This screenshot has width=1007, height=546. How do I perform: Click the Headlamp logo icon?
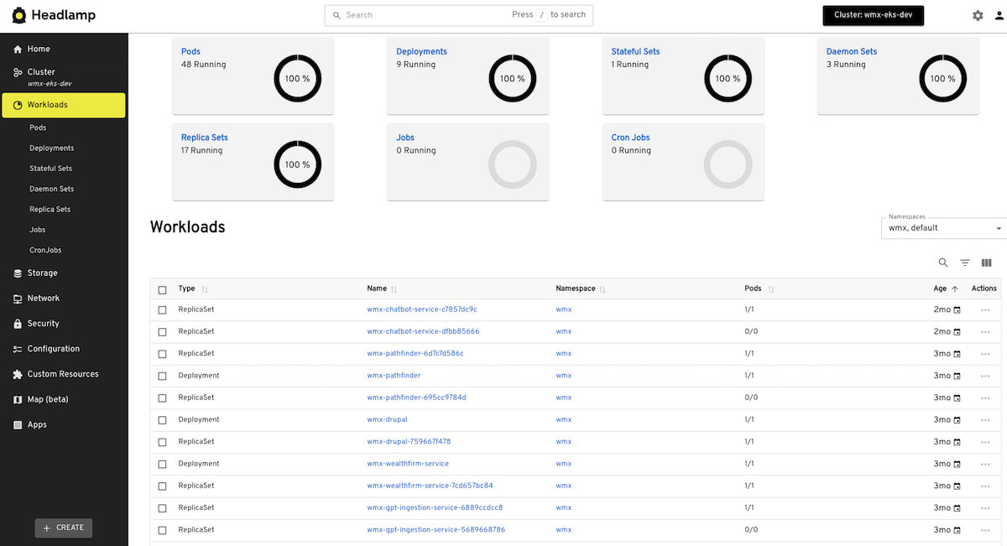click(18, 15)
